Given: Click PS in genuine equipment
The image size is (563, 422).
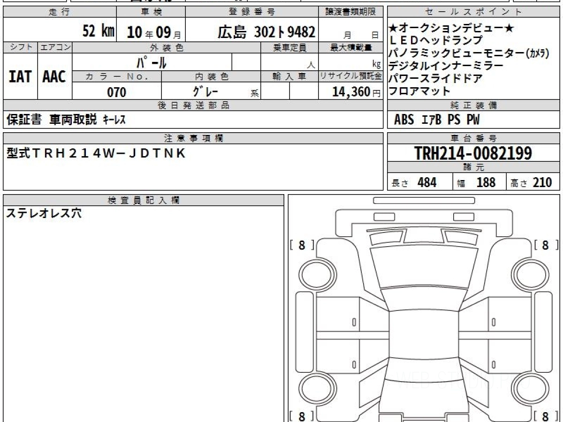Looking at the screenshot, I should point(454,120).
